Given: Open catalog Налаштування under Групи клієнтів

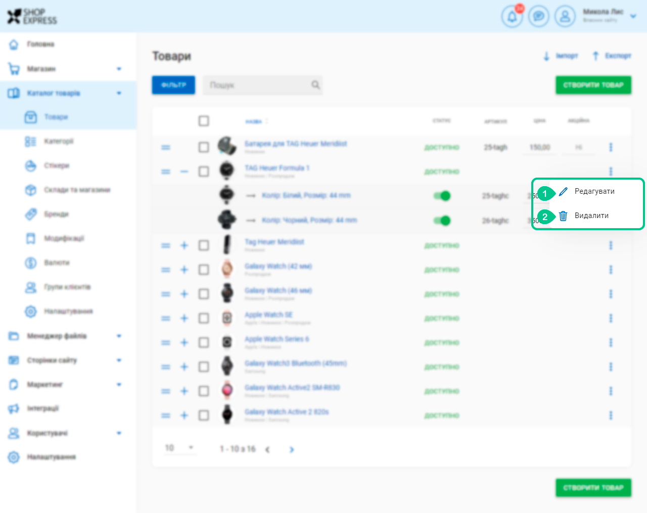Looking at the screenshot, I should (68, 311).
